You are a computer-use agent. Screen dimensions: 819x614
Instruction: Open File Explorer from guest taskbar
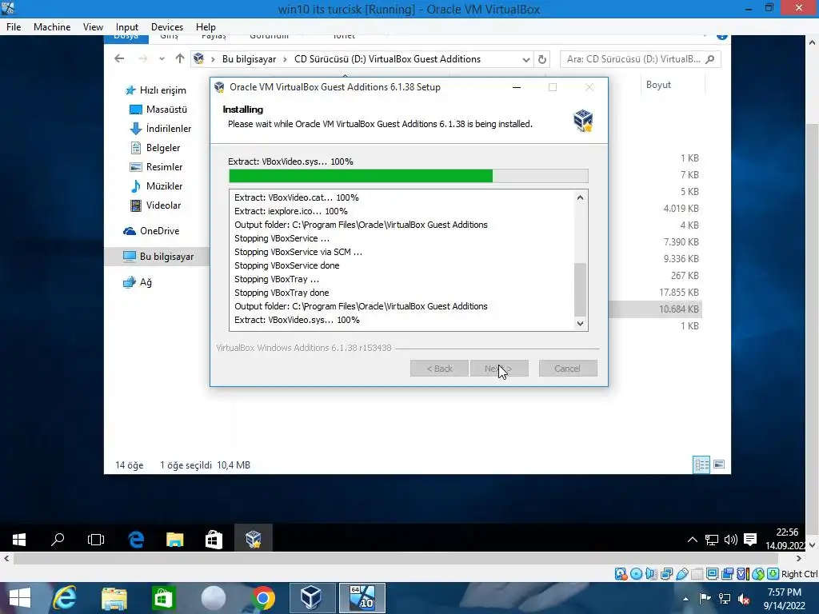tap(175, 540)
